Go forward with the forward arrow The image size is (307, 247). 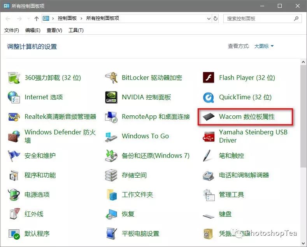(x=19, y=19)
